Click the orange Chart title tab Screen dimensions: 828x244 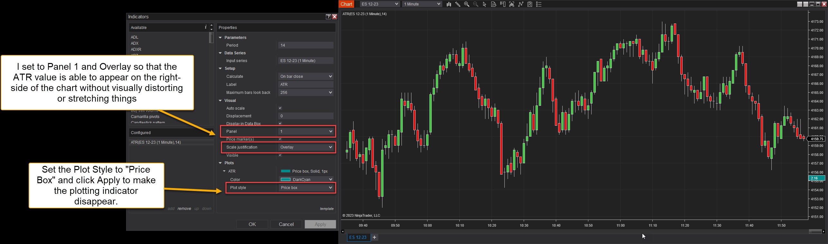point(346,4)
